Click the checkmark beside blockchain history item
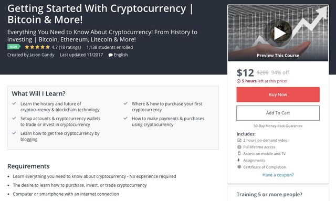 tap(14, 104)
